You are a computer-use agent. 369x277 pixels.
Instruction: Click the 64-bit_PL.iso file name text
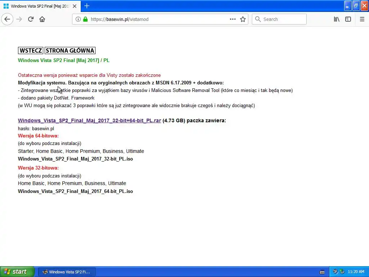75,191
